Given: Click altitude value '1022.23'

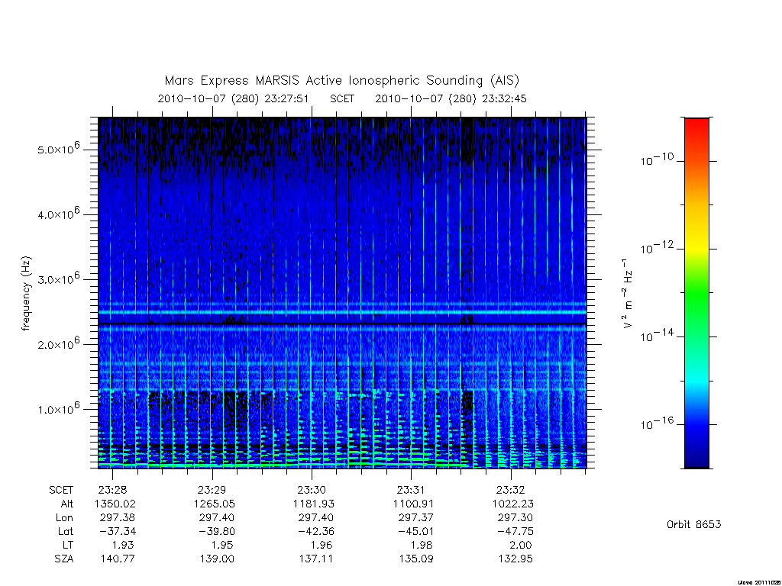Looking at the screenshot, I should click(512, 504).
